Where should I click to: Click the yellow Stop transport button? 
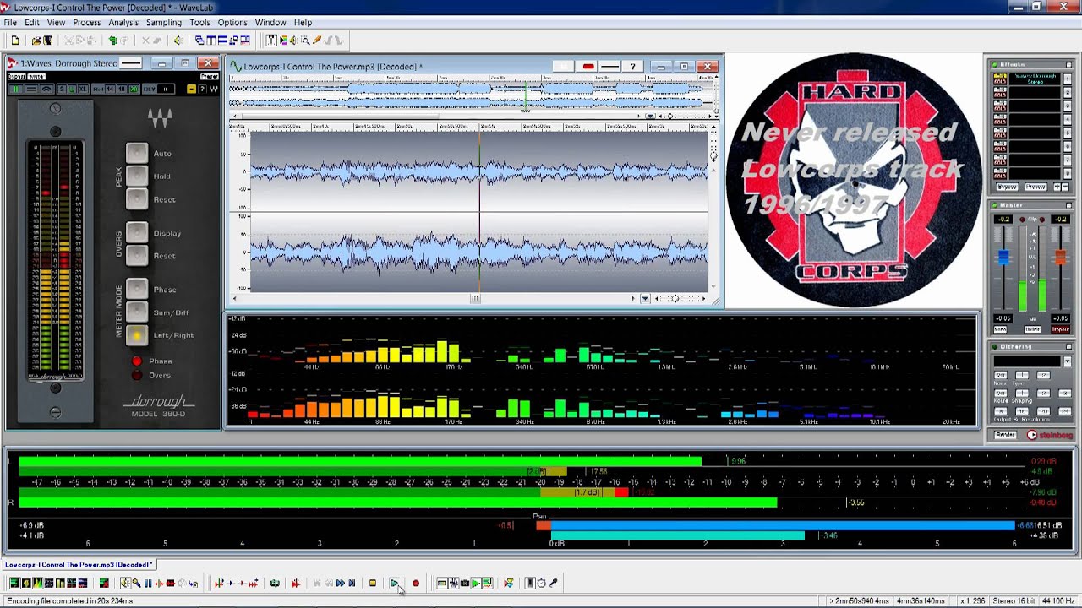372,583
